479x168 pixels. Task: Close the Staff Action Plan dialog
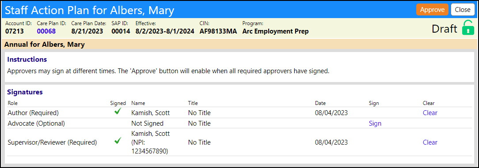coord(463,9)
